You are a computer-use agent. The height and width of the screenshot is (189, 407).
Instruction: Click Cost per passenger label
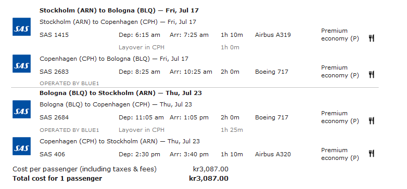[85, 169]
